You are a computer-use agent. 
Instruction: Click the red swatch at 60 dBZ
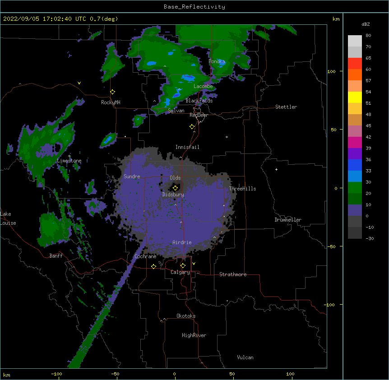(x=355, y=64)
